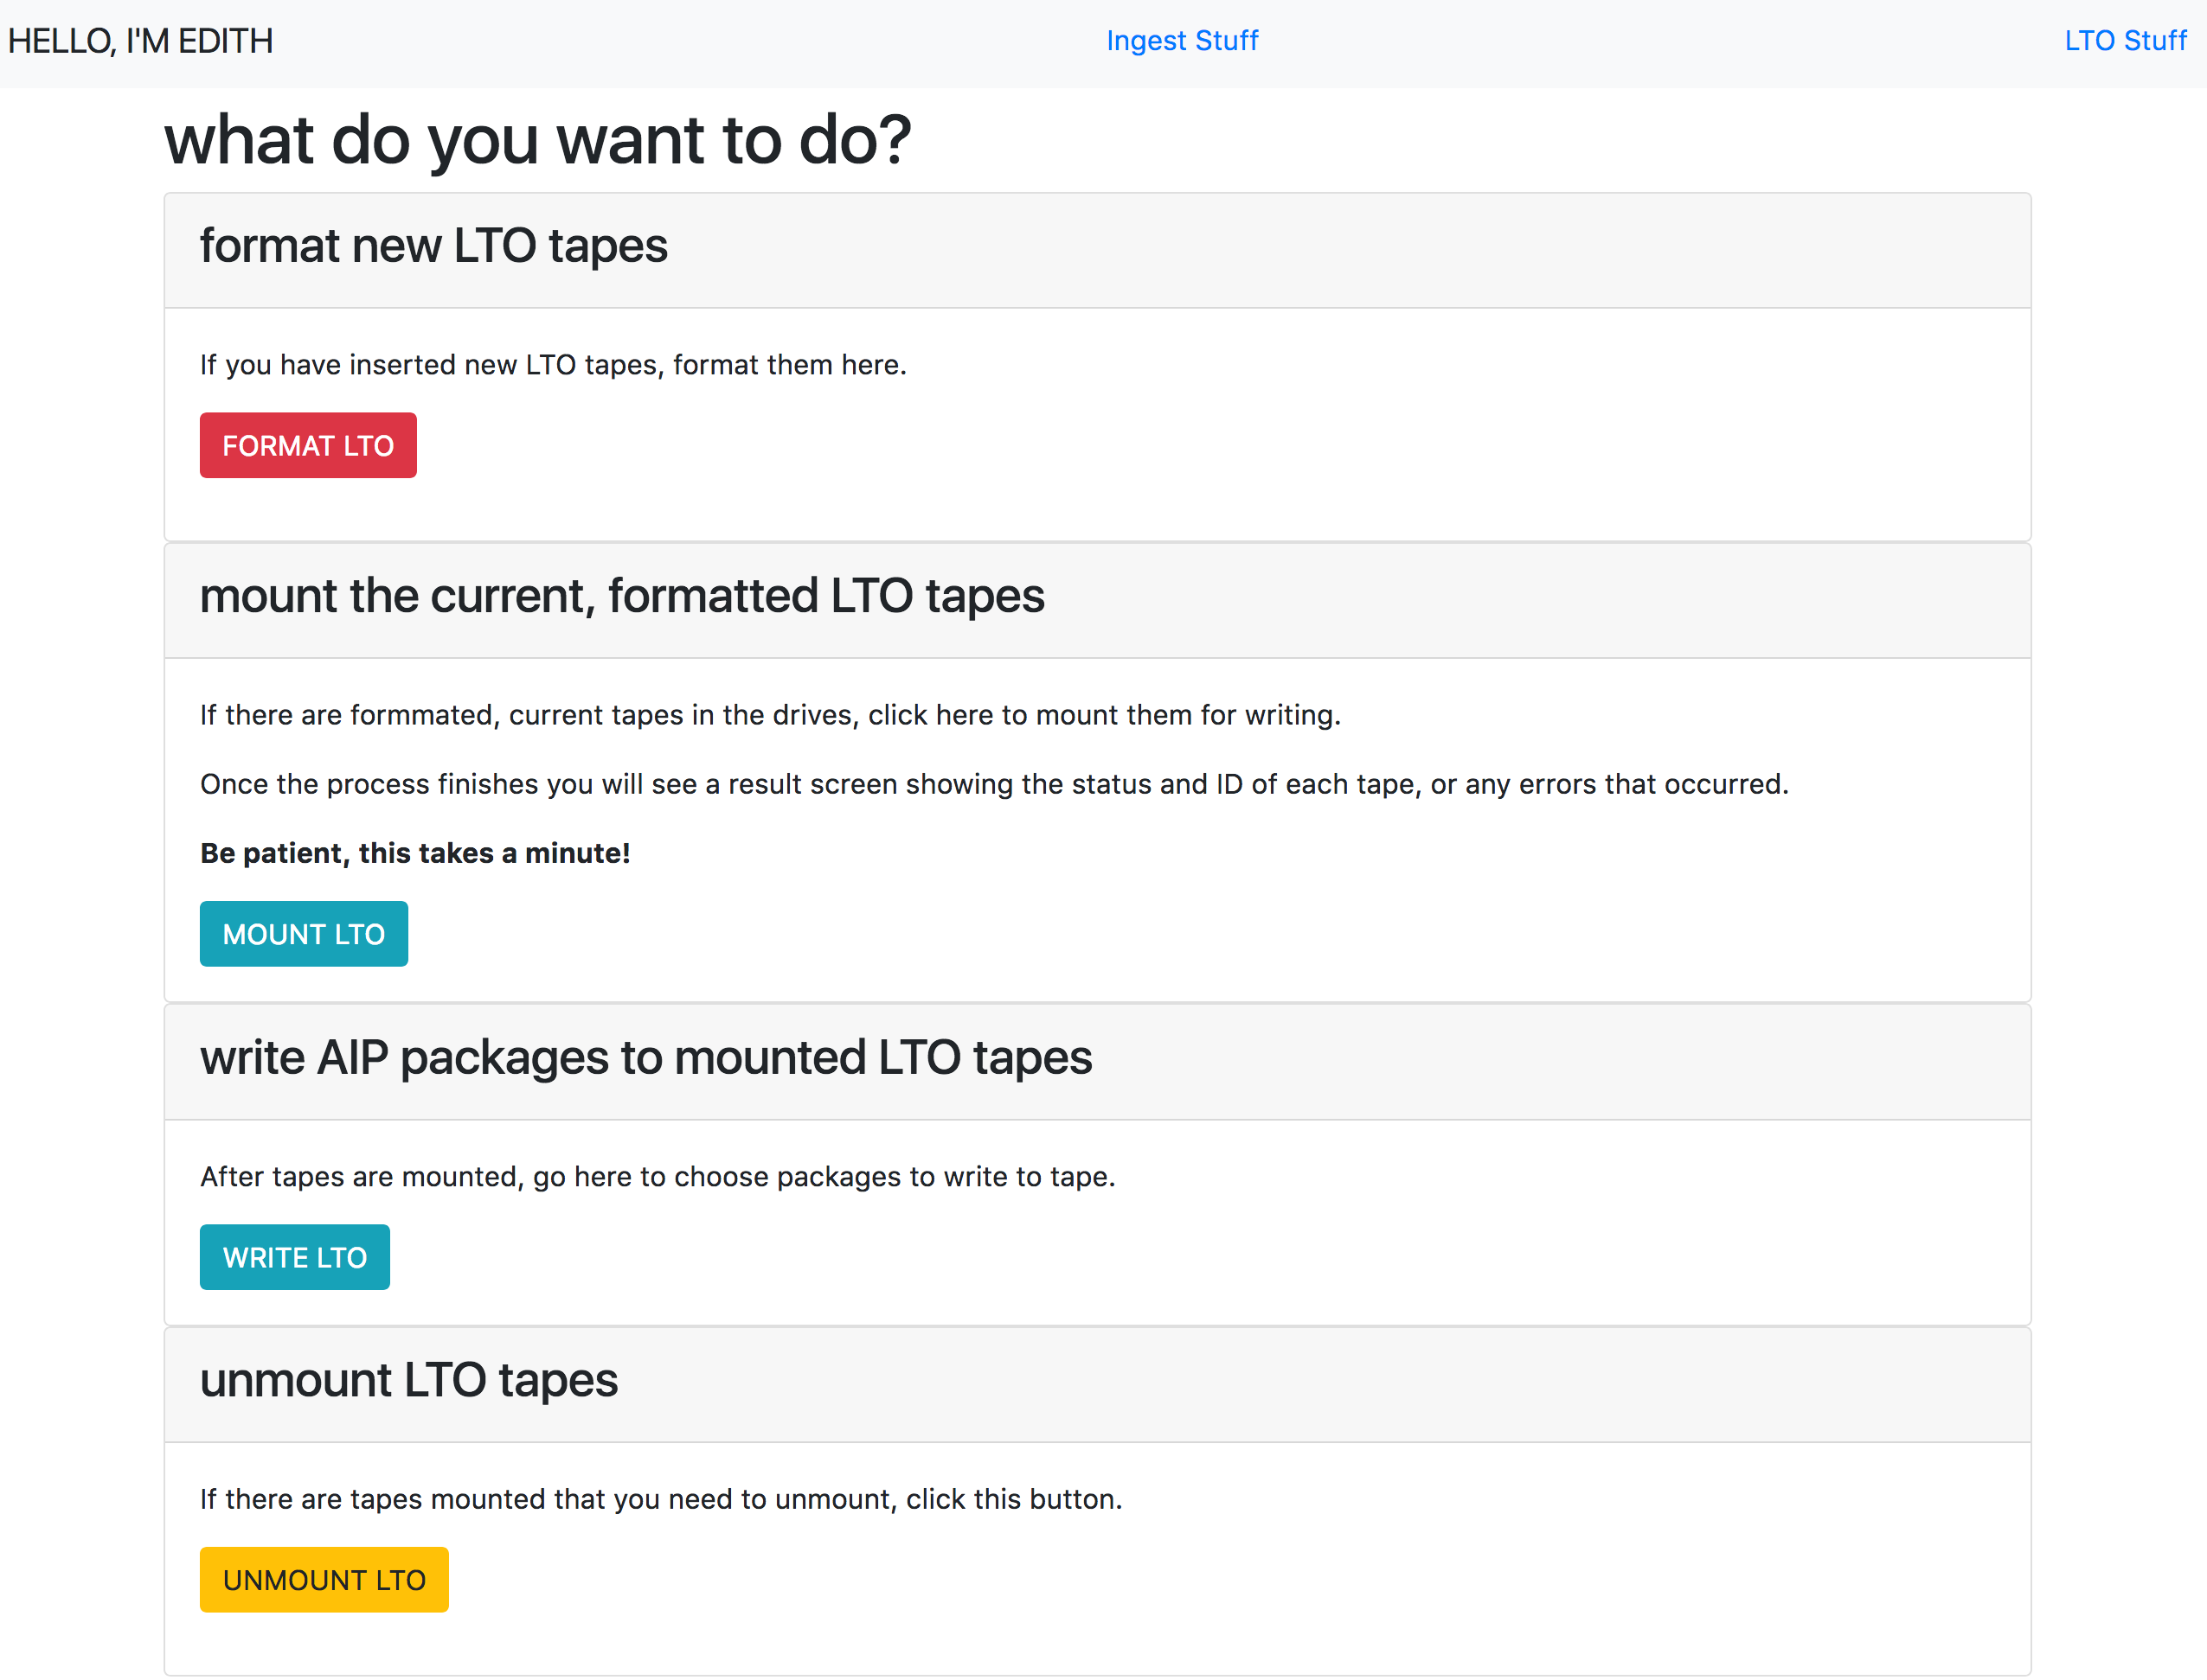Click the MOUNT LTO button
Image resolution: width=2207 pixels, height=1680 pixels.
pyautogui.click(x=305, y=934)
